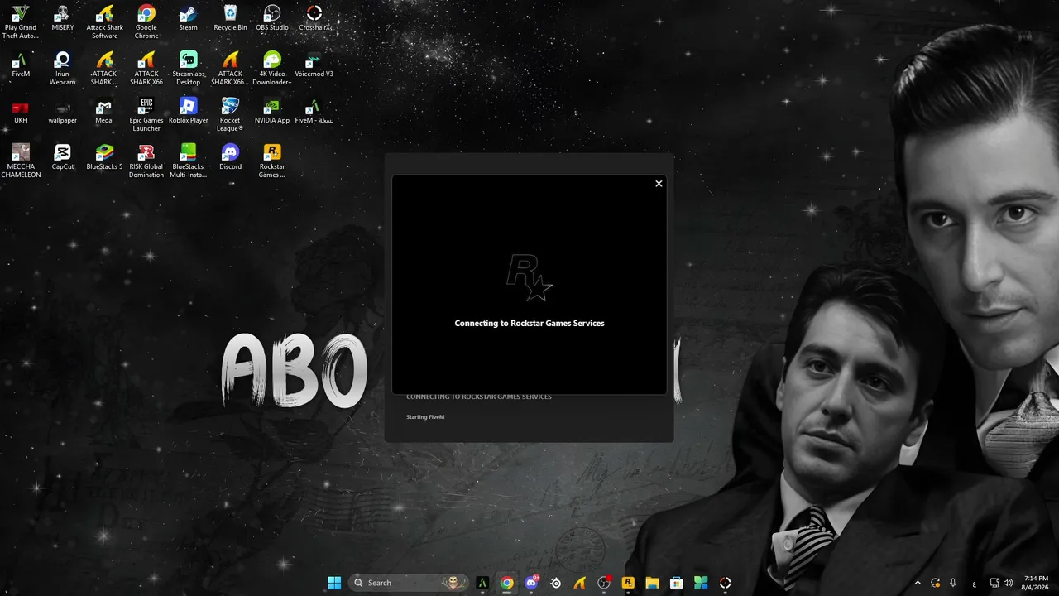Click the microphone icon in system tray

tap(953, 583)
